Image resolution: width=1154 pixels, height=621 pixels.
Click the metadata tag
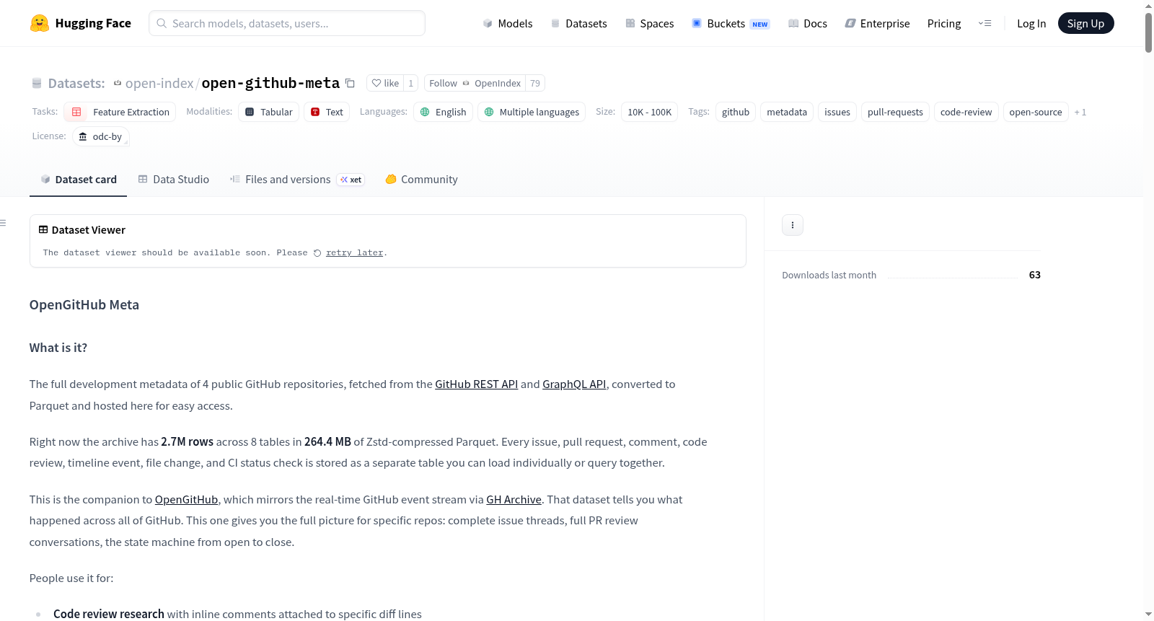pyautogui.click(x=787, y=112)
